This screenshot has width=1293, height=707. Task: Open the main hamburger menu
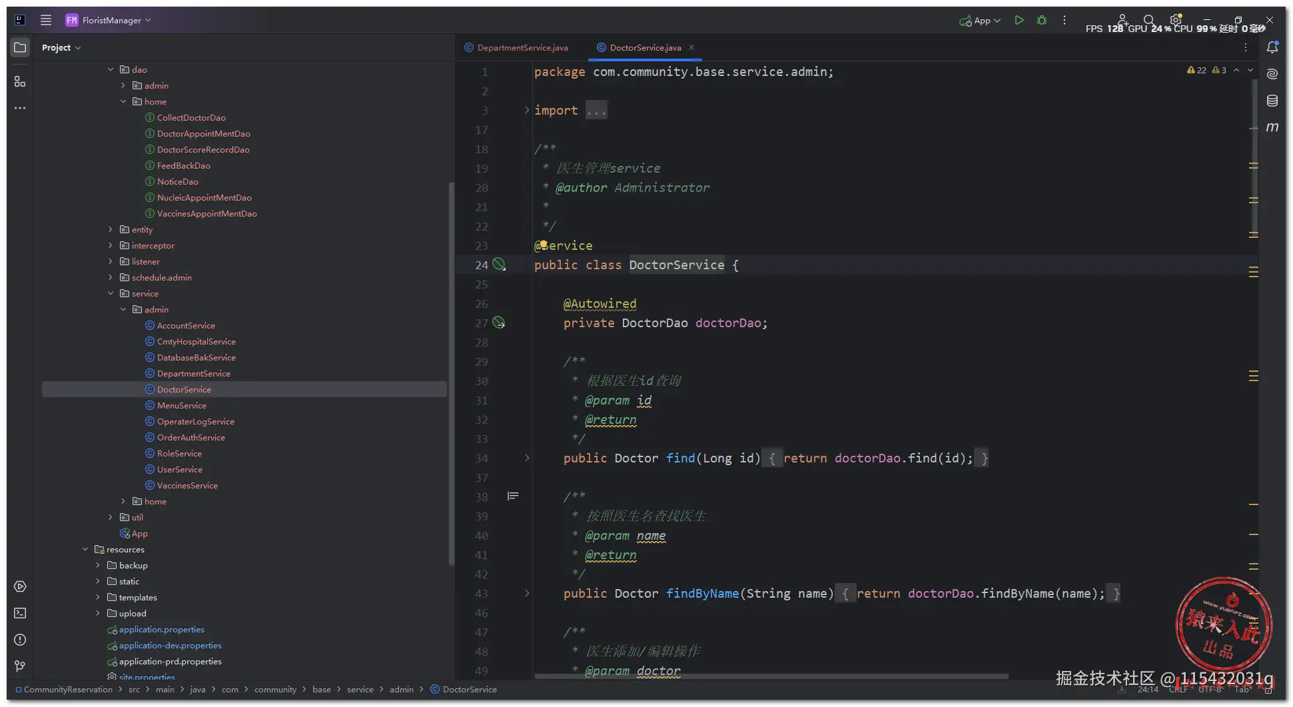click(x=46, y=20)
